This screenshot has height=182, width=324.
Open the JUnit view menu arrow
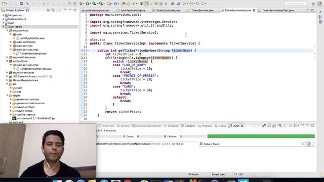pos(303,125)
